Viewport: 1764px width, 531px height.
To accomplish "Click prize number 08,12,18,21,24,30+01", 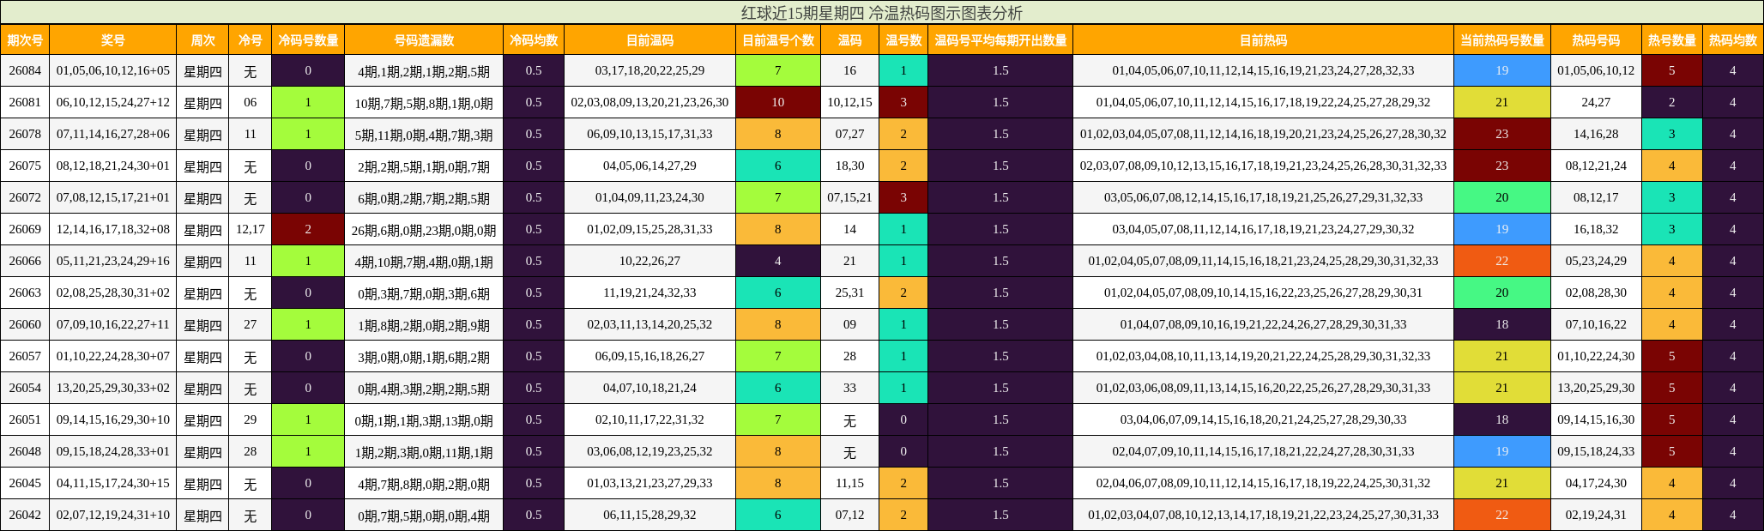I will pyautogui.click(x=113, y=166).
